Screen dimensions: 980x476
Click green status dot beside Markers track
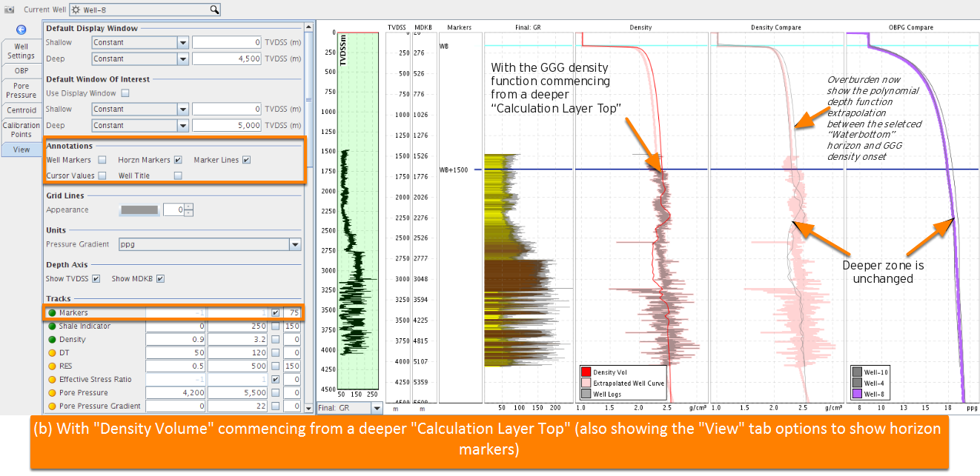click(52, 313)
